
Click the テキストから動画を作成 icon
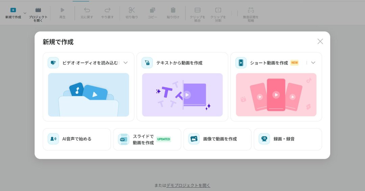(x=147, y=63)
